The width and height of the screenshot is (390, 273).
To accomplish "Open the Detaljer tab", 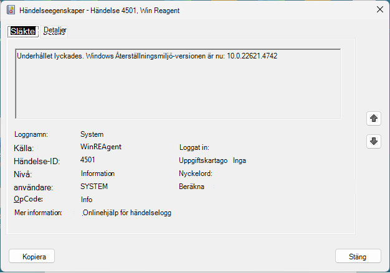I will point(55,31).
